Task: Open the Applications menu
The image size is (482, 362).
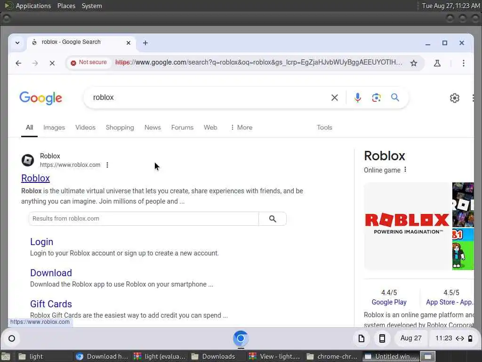Action: (33, 6)
